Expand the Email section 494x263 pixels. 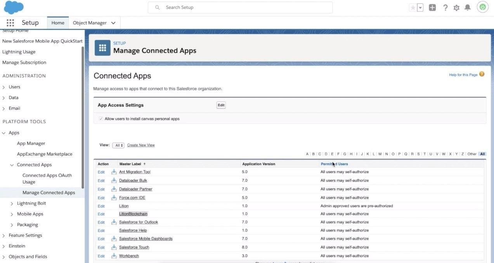pos(4,108)
